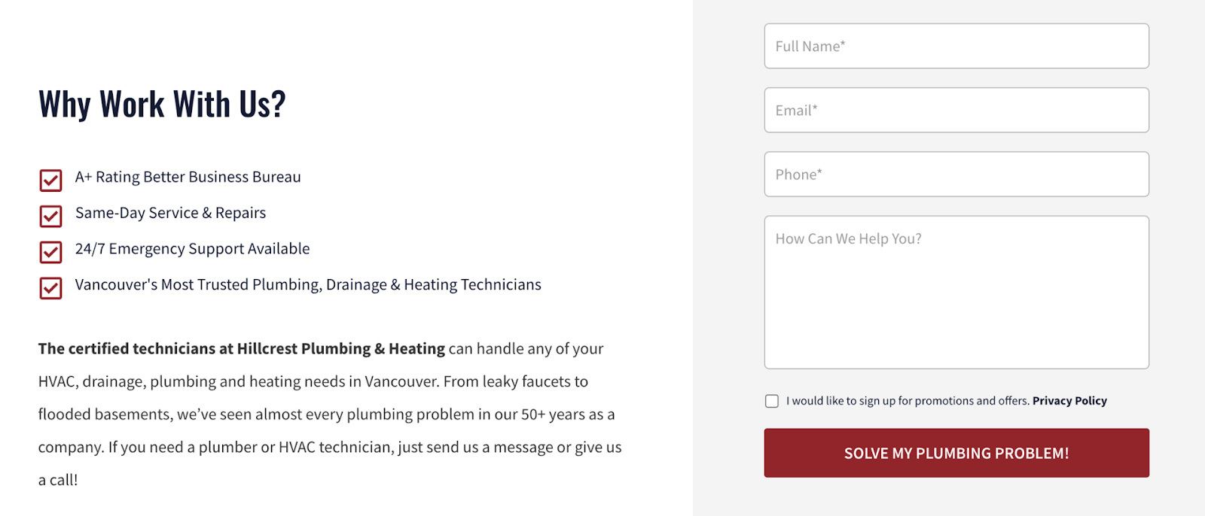
Task: Focus the Full Name input field
Action: (956, 46)
